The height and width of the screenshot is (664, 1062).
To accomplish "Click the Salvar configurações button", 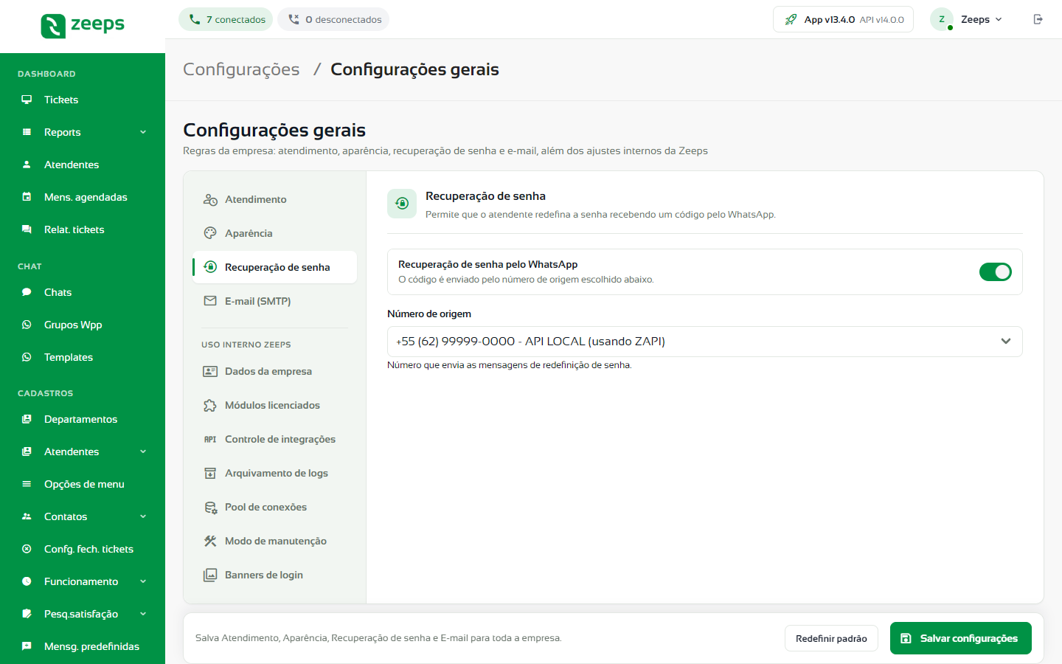I will (961, 638).
